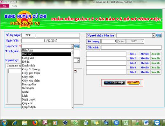Select Quy chế in the list
Image resolution: width=165 pixels, height=126 pixels.
pos(46,103)
